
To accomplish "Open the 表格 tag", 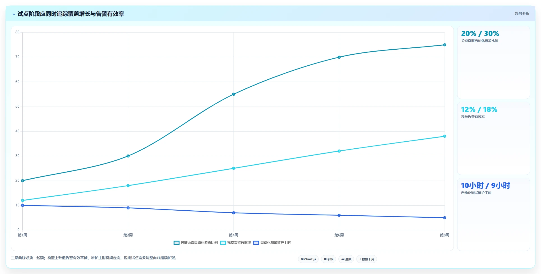I will (x=329, y=259).
